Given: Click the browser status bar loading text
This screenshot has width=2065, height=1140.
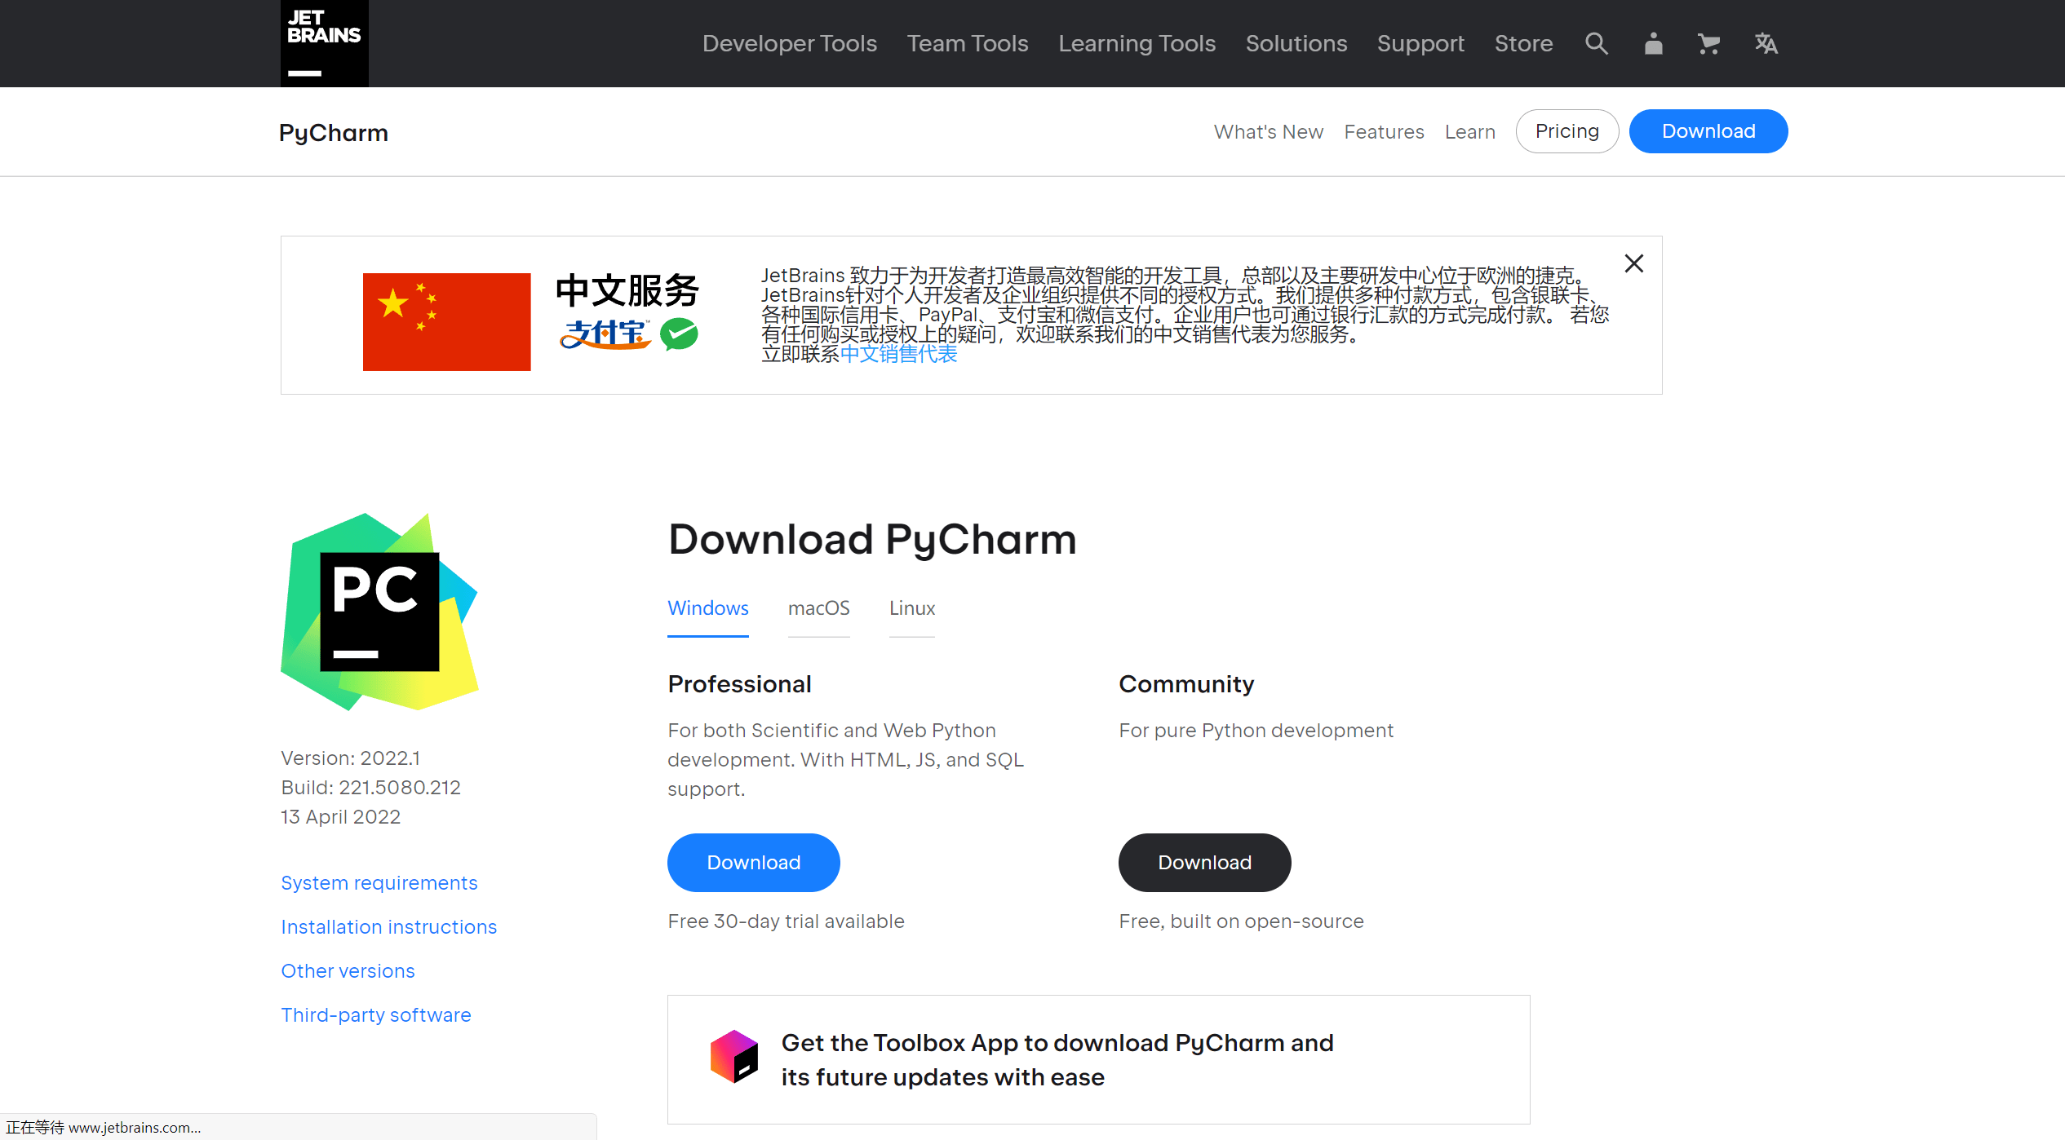Looking at the screenshot, I should click(x=104, y=1127).
